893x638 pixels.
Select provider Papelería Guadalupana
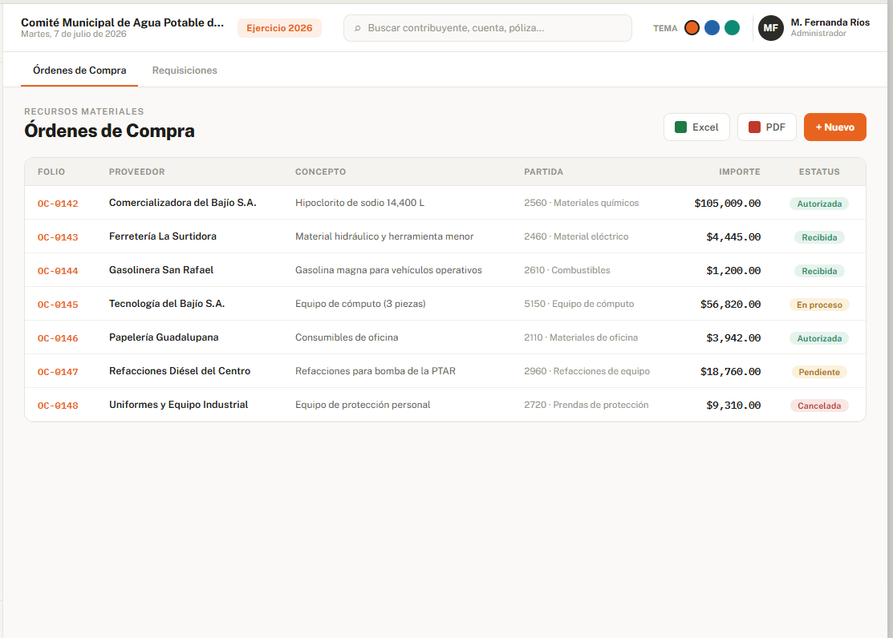pyautogui.click(x=164, y=337)
